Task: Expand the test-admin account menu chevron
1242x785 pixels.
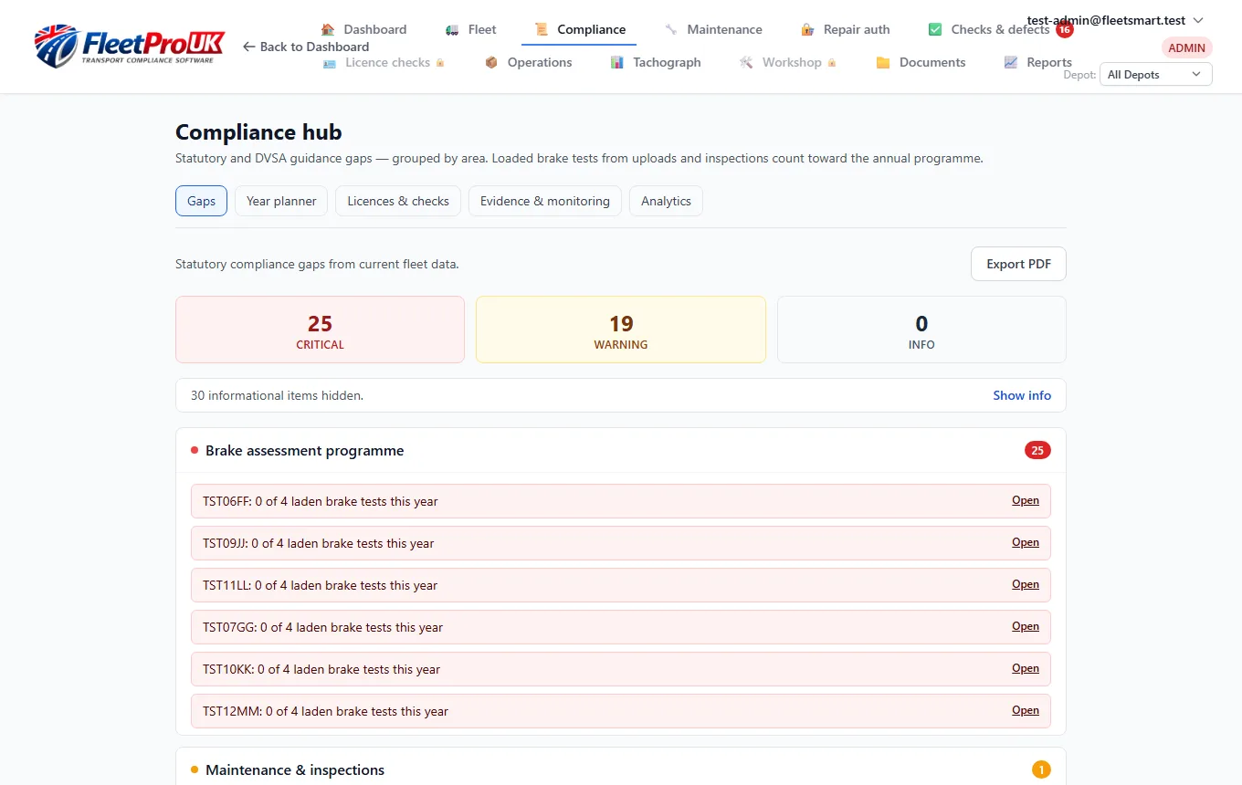Action: click(x=1198, y=20)
